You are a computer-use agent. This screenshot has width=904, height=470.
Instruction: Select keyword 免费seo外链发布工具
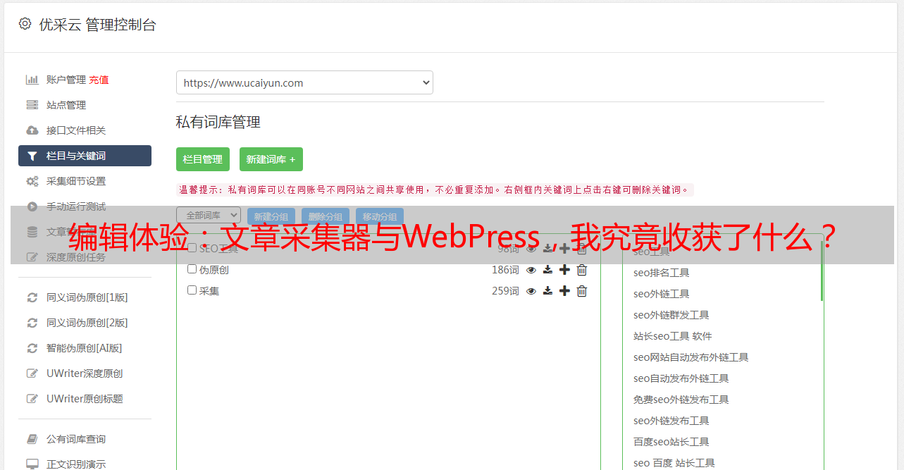point(681,400)
